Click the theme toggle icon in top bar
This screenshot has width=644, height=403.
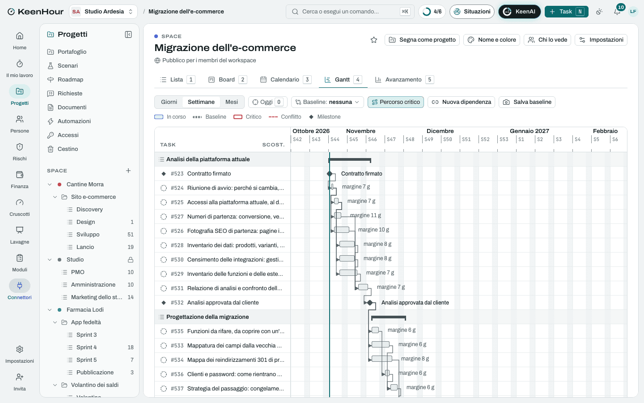(x=599, y=12)
